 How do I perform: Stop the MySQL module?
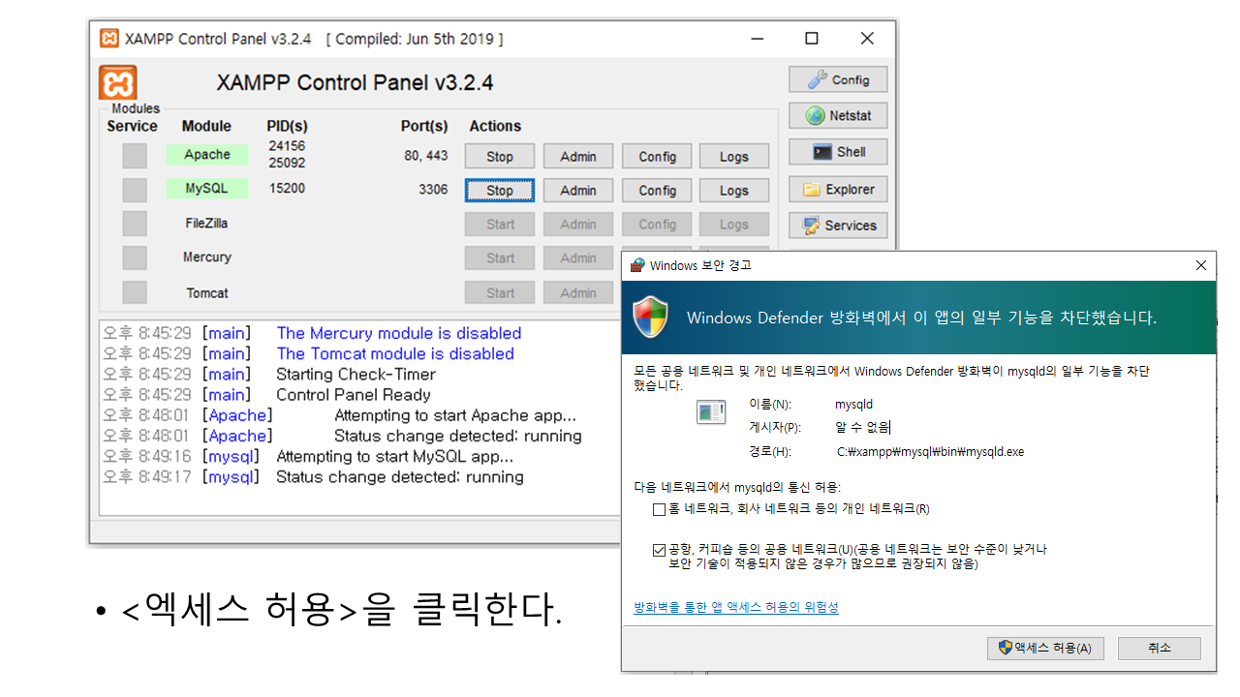[x=500, y=191]
